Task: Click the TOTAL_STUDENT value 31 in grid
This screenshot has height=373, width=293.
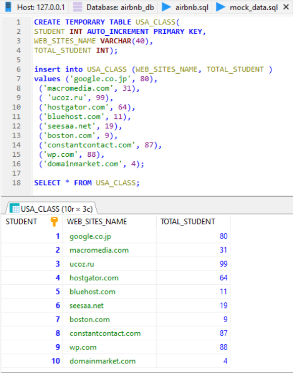Action: (193, 250)
